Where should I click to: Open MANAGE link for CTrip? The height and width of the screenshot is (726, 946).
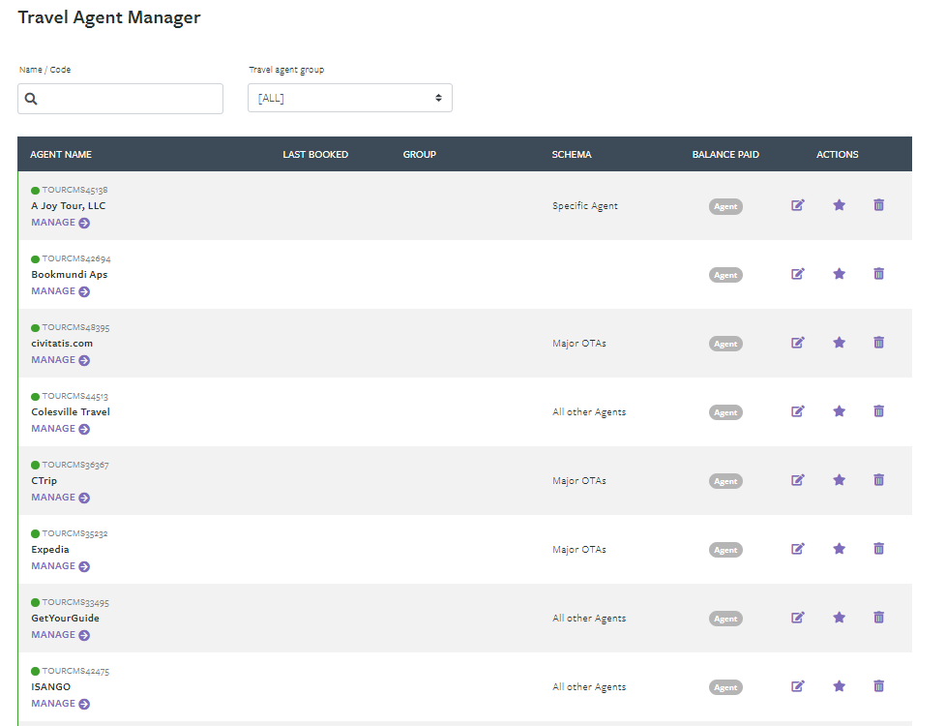click(x=60, y=498)
